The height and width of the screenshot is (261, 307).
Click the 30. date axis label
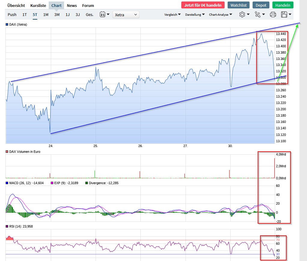tap(230, 146)
